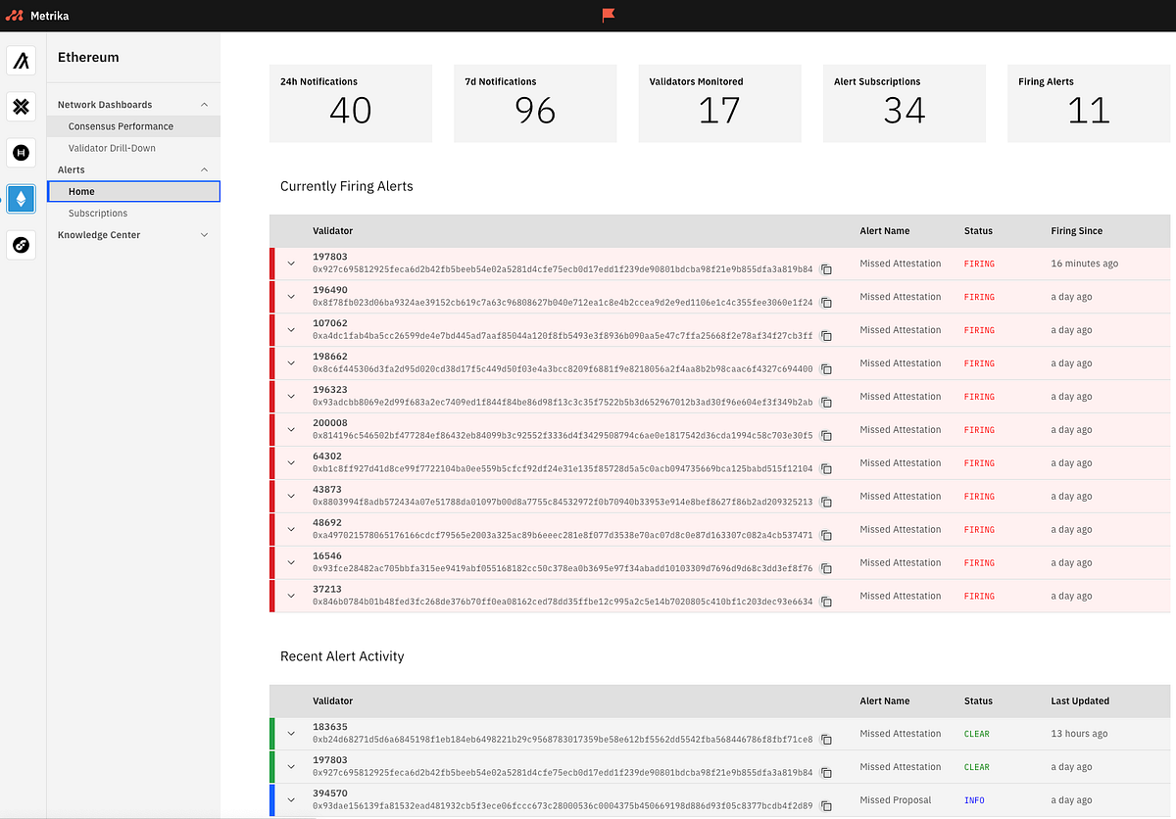Viewport: 1176px width, 819px height.
Task: Click Alert Name header in Recent Activity table
Action: click(884, 701)
